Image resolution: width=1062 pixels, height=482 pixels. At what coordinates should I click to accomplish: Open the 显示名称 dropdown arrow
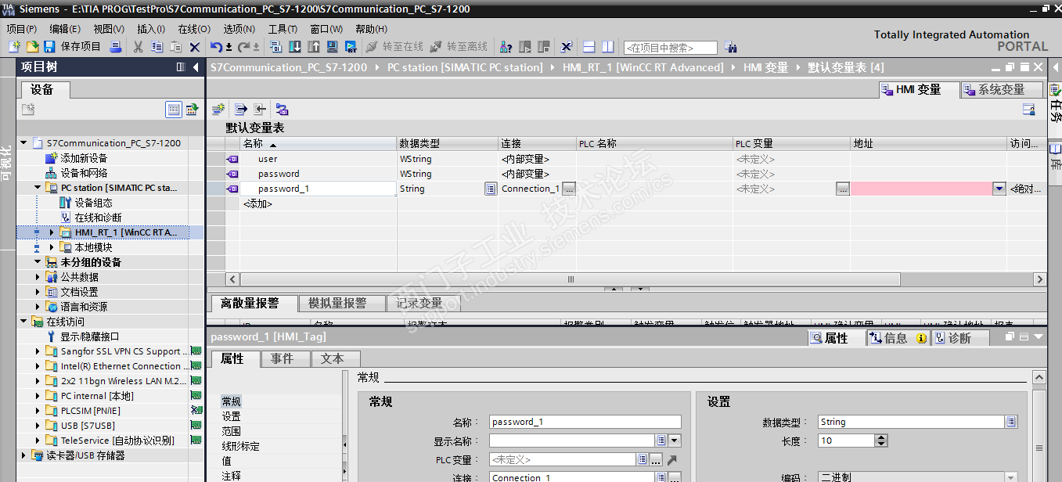675,441
